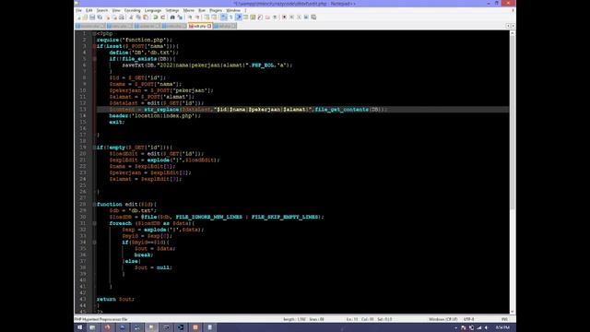Collapse the function edit fold on line 28
The image size is (590, 332).
pos(94,205)
